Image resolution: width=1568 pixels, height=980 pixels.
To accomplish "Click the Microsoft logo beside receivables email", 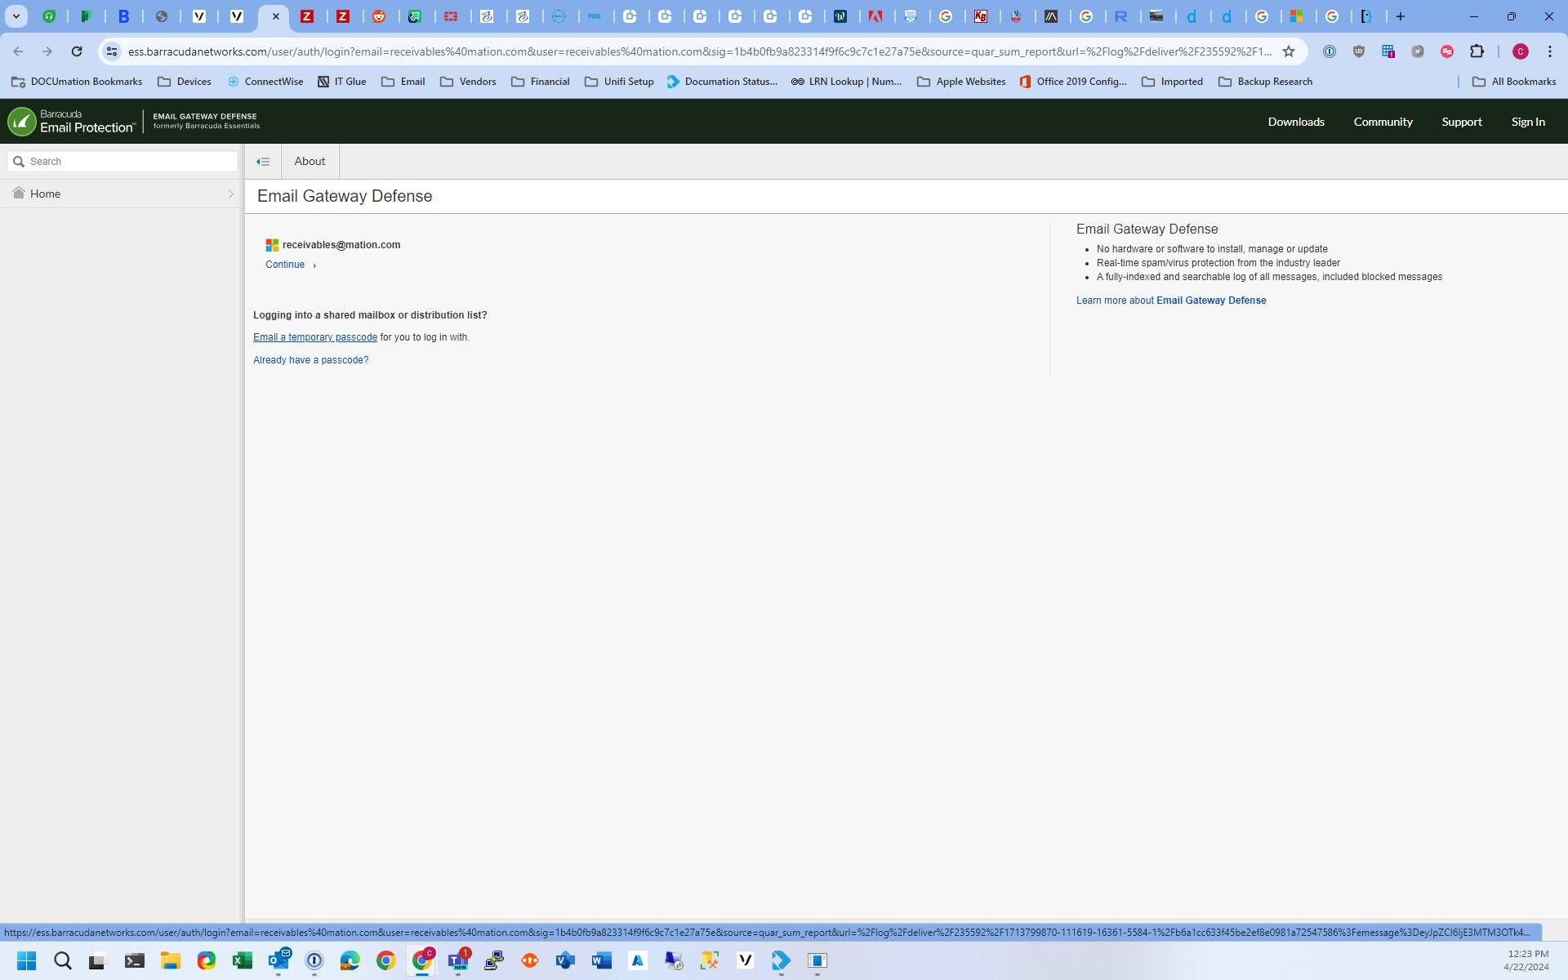I will tap(272, 245).
